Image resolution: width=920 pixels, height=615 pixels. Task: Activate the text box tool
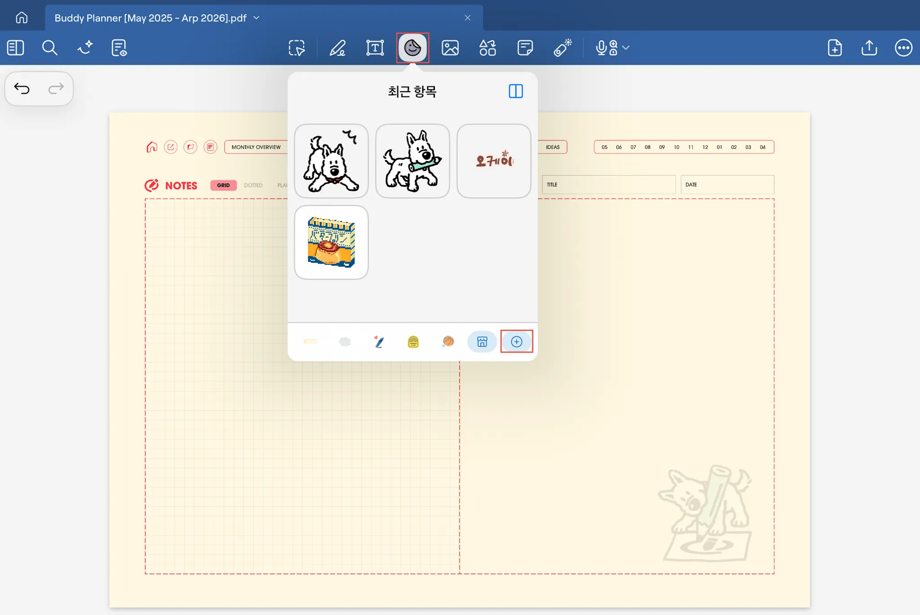click(375, 48)
